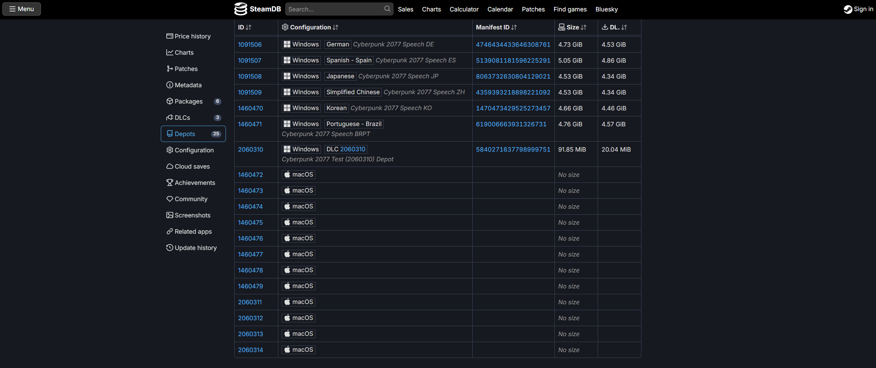Open the Depots sidebar tab

tap(193, 134)
